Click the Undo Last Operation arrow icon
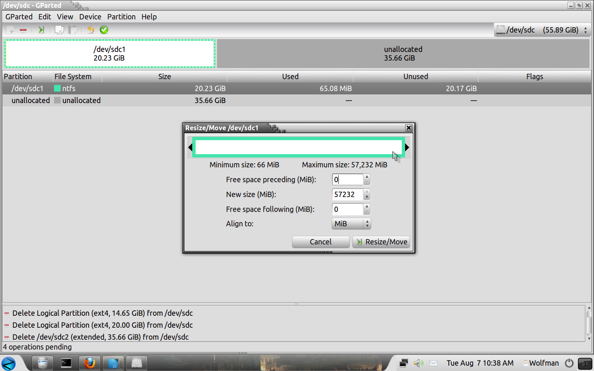This screenshot has height=371, width=594. [x=91, y=30]
